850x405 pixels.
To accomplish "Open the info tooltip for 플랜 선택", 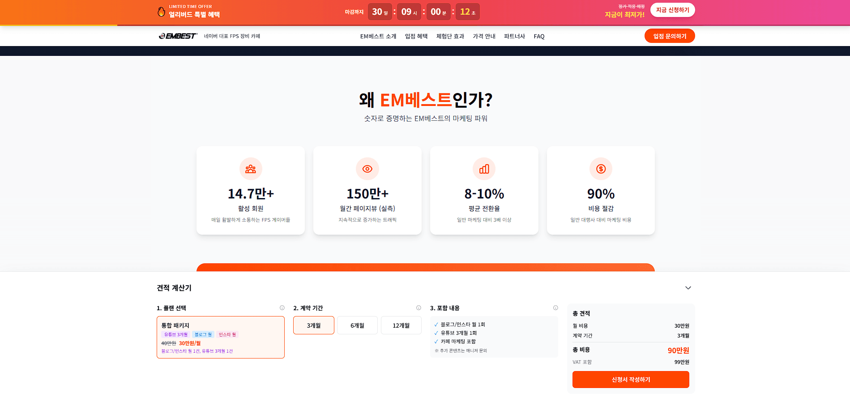I will [x=282, y=308].
